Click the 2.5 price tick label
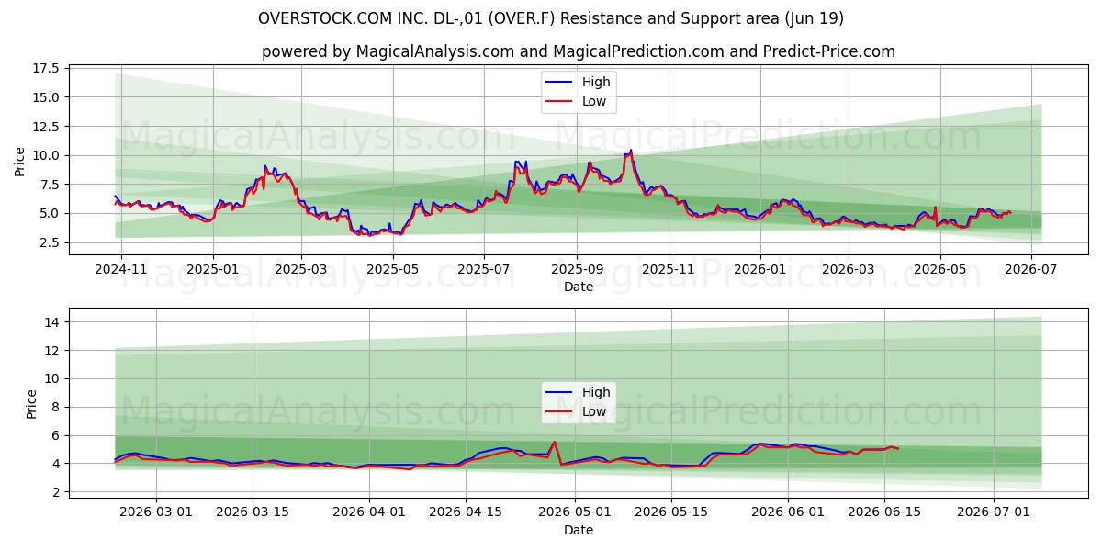The image size is (1102, 551). pos(50,242)
